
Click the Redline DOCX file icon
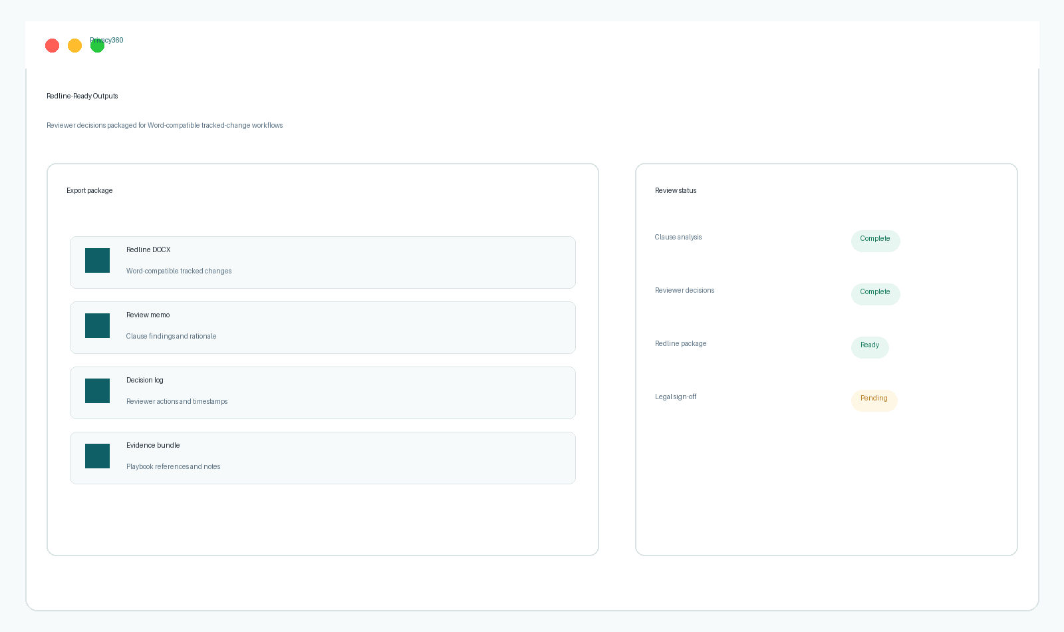(x=97, y=261)
